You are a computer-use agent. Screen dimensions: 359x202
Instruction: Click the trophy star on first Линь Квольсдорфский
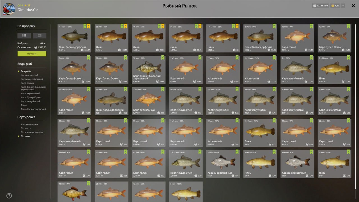(x=88, y=26)
